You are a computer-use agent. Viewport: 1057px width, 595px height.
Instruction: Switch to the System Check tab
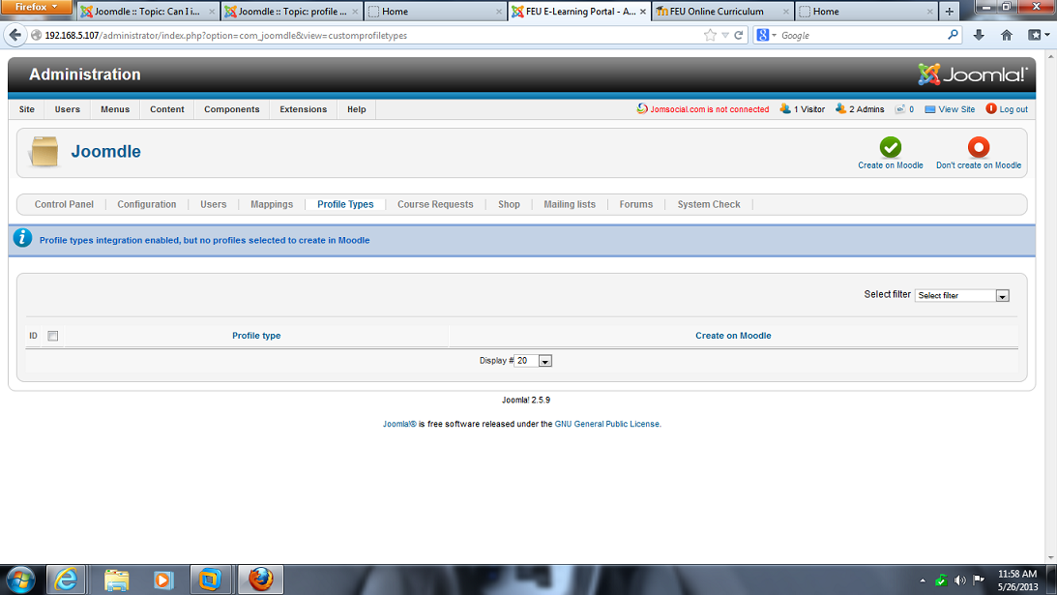click(708, 204)
